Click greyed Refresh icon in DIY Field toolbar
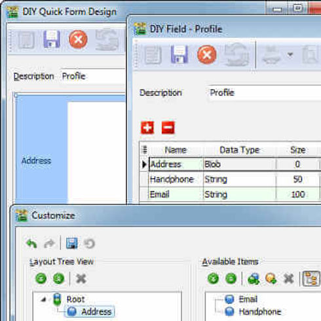The image size is (321, 321). (x=236, y=54)
